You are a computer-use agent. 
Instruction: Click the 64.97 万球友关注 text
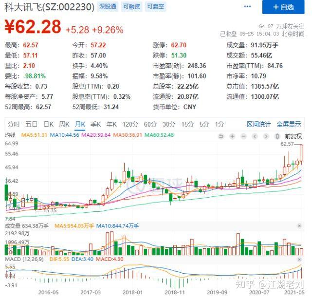click(281, 26)
